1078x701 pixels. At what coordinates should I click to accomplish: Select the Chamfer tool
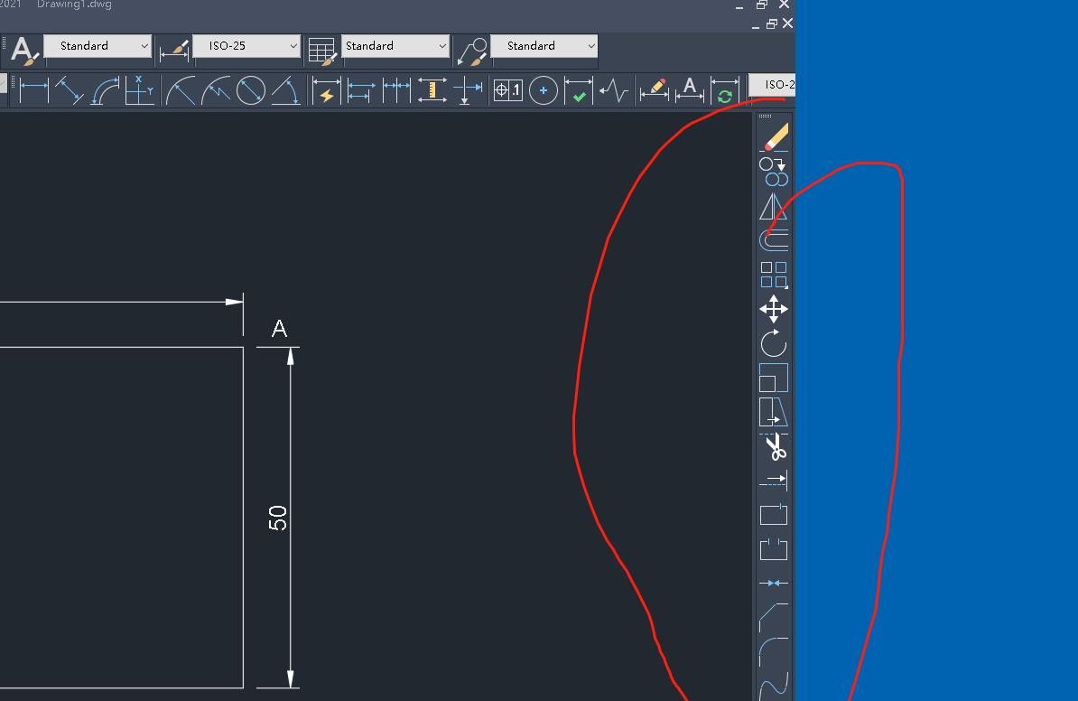(774, 617)
